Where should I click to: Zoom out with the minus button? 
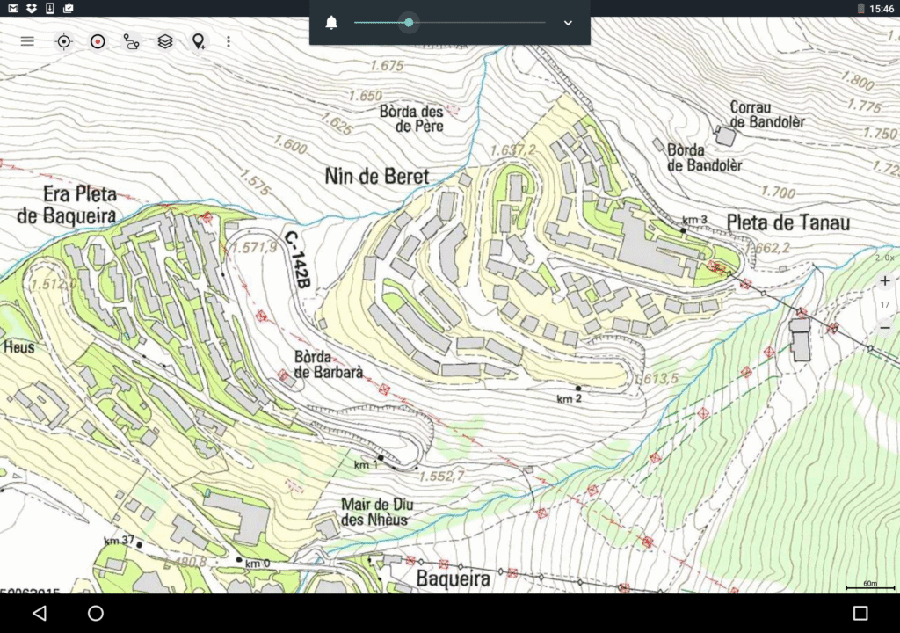tap(884, 327)
